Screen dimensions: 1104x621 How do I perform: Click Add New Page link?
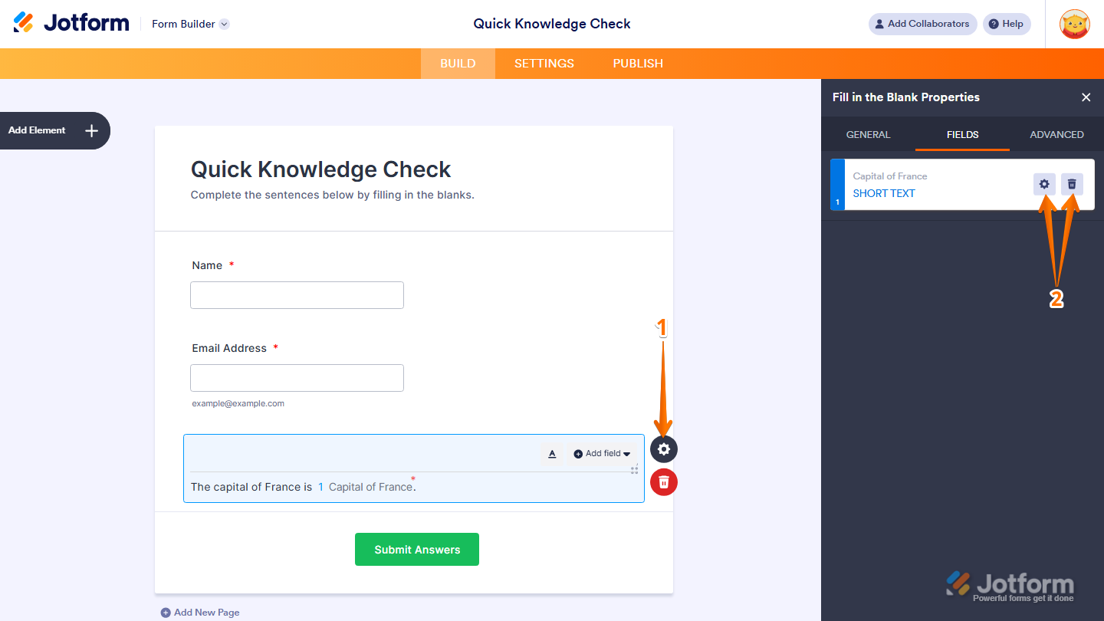click(200, 613)
